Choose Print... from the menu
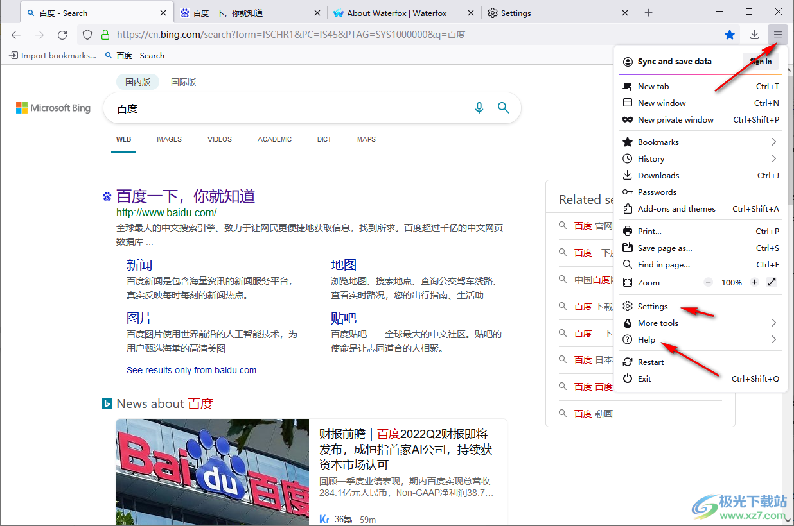The height and width of the screenshot is (526, 794). [x=700, y=231]
